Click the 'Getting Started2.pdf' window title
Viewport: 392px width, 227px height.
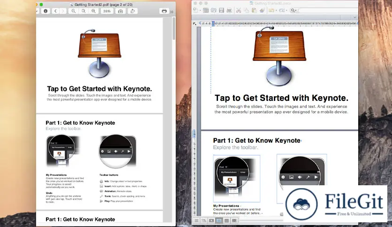click(x=104, y=5)
